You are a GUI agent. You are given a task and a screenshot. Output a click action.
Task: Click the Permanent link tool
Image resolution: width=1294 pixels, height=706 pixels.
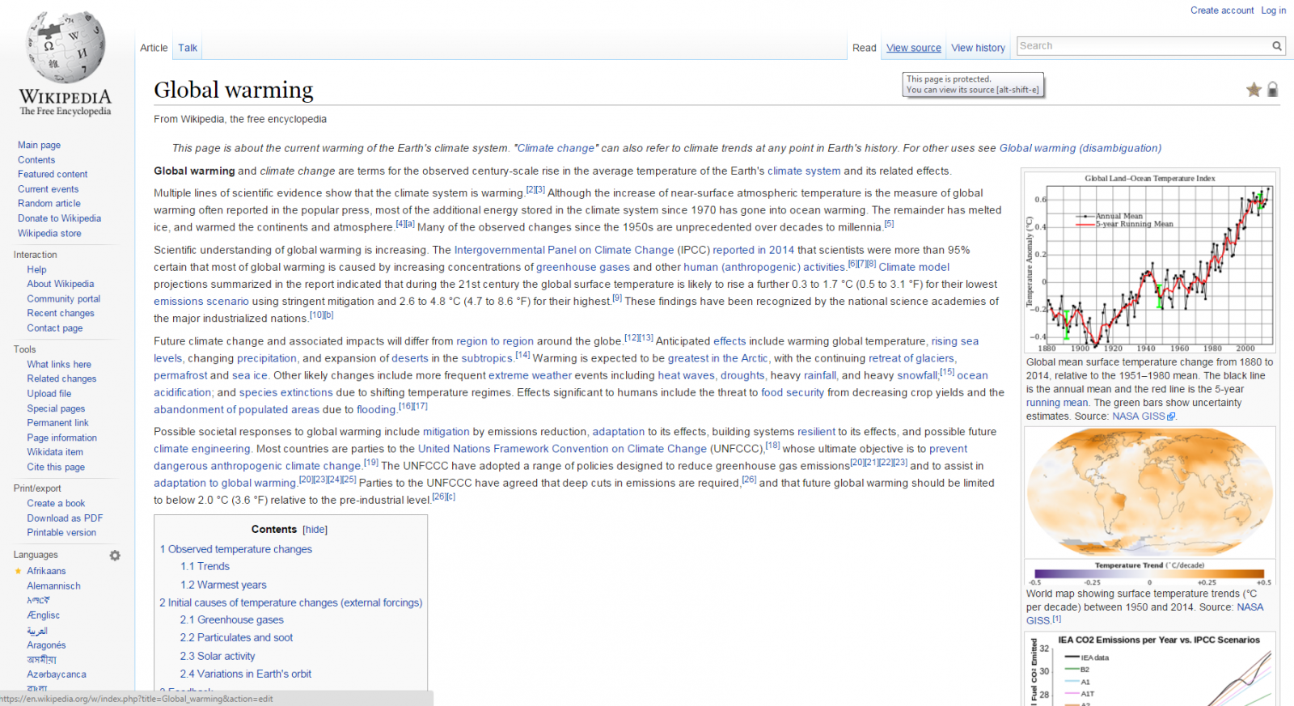[x=58, y=423]
